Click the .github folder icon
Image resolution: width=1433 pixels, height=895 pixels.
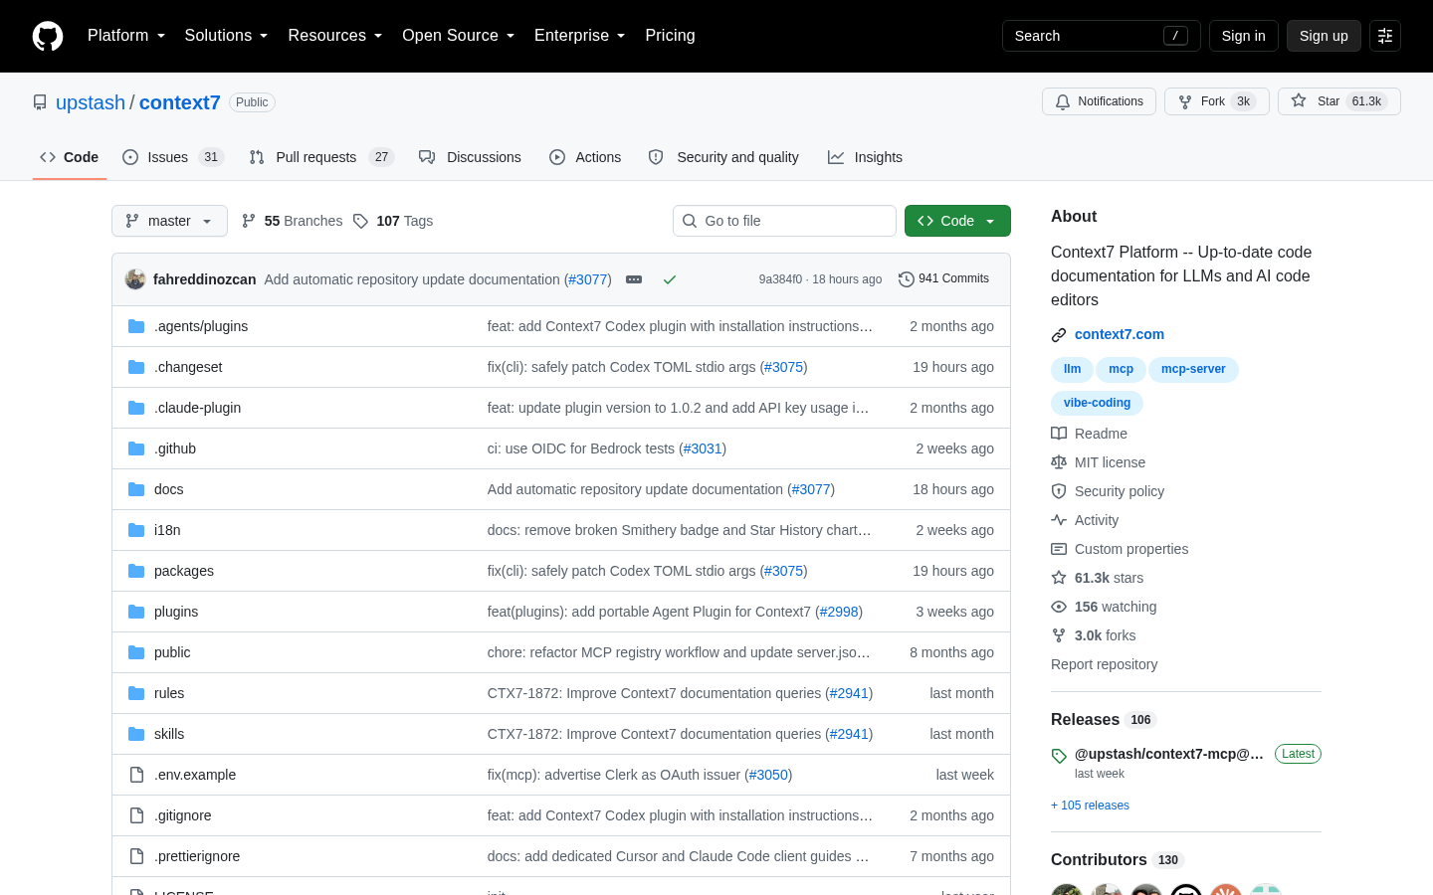point(136,448)
